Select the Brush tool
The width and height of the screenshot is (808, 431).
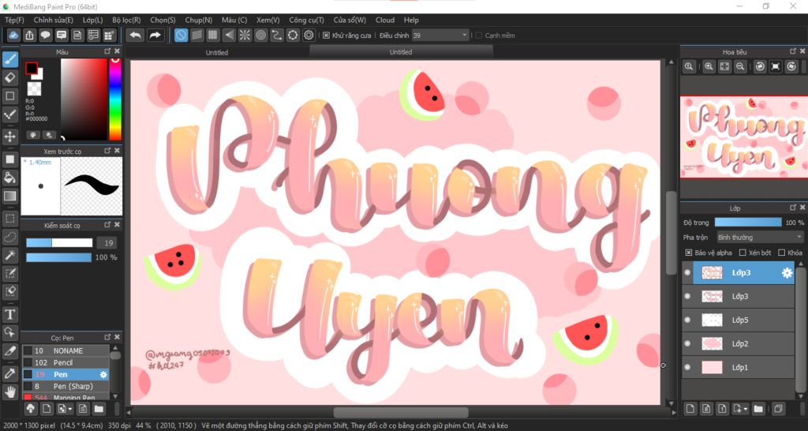(x=9, y=59)
